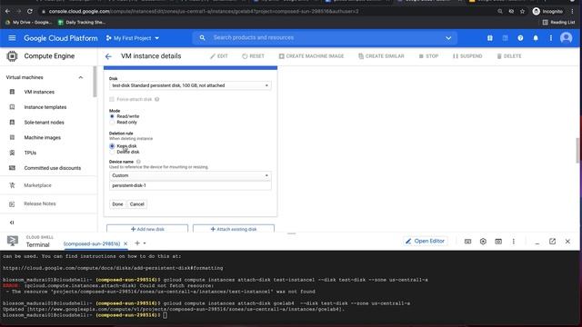Open the Google Cloud navigation hamburger menu
The width and height of the screenshot is (582, 327).
coord(12,38)
